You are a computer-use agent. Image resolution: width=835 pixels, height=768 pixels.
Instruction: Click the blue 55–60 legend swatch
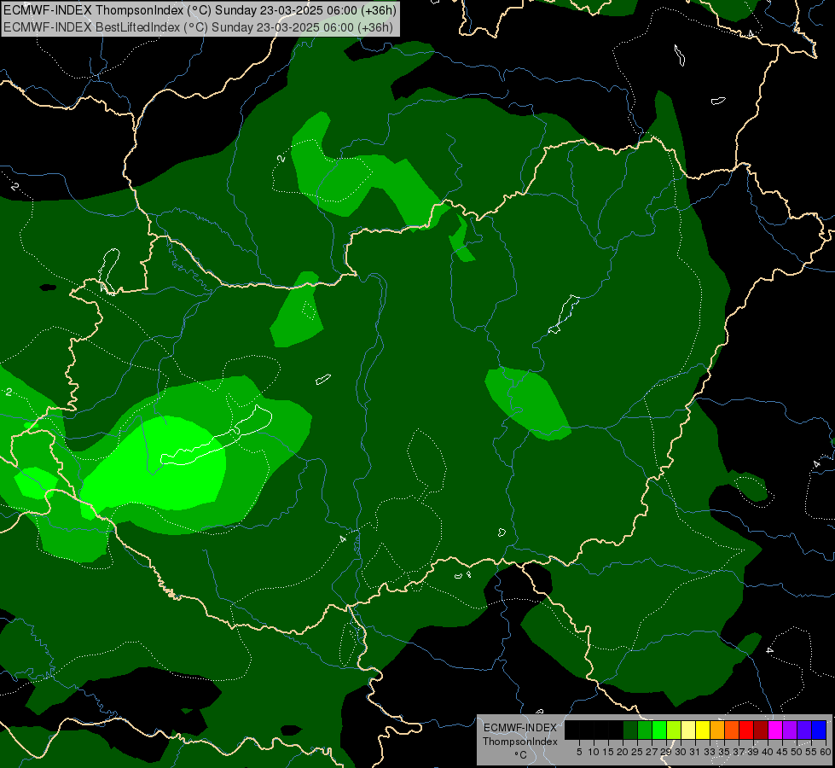point(819,730)
